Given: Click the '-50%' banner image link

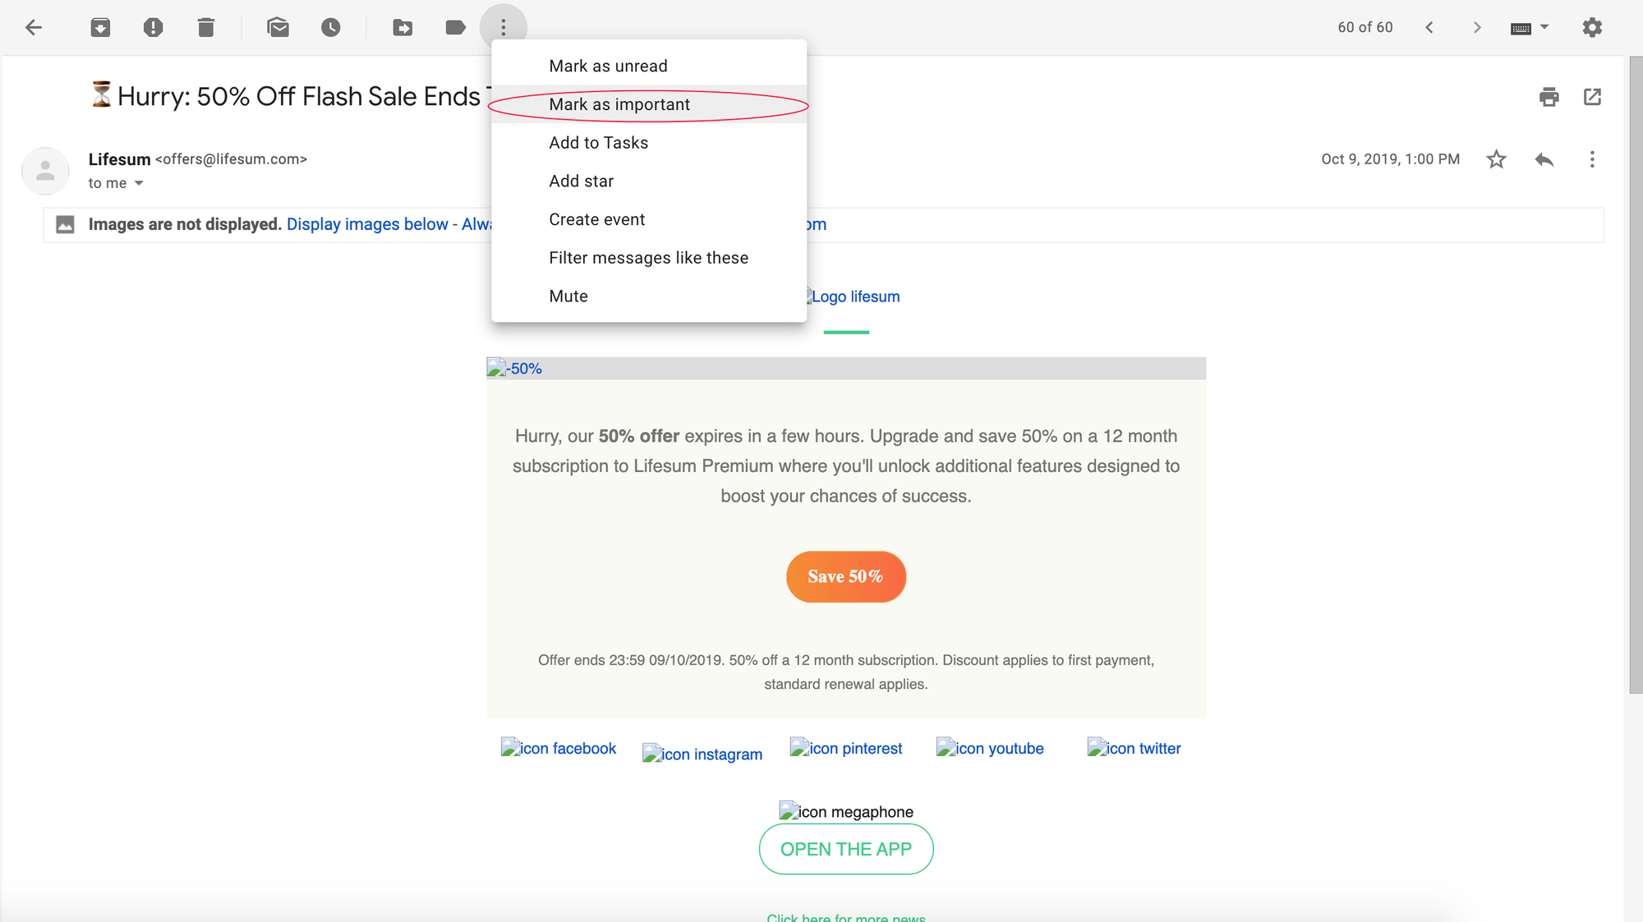Looking at the screenshot, I should click(x=515, y=369).
